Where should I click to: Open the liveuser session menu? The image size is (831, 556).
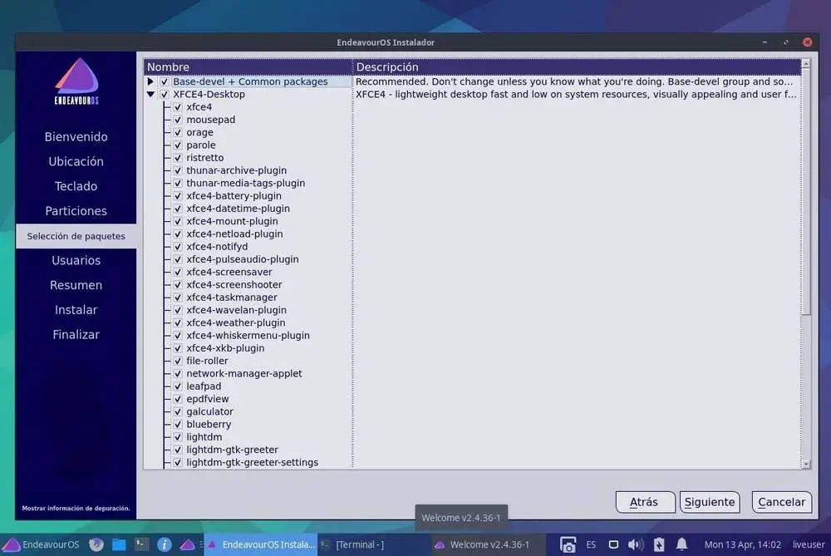click(x=809, y=544)
